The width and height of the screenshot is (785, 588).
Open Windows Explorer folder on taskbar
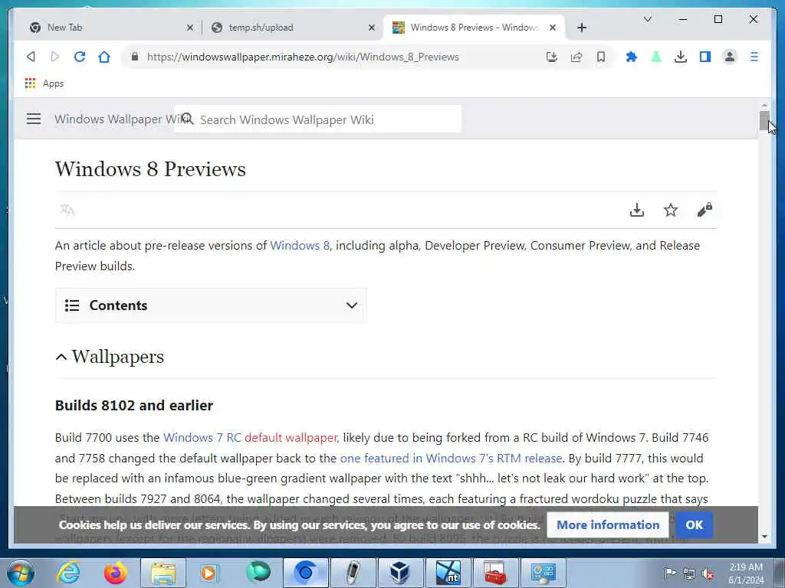(163, 573)
